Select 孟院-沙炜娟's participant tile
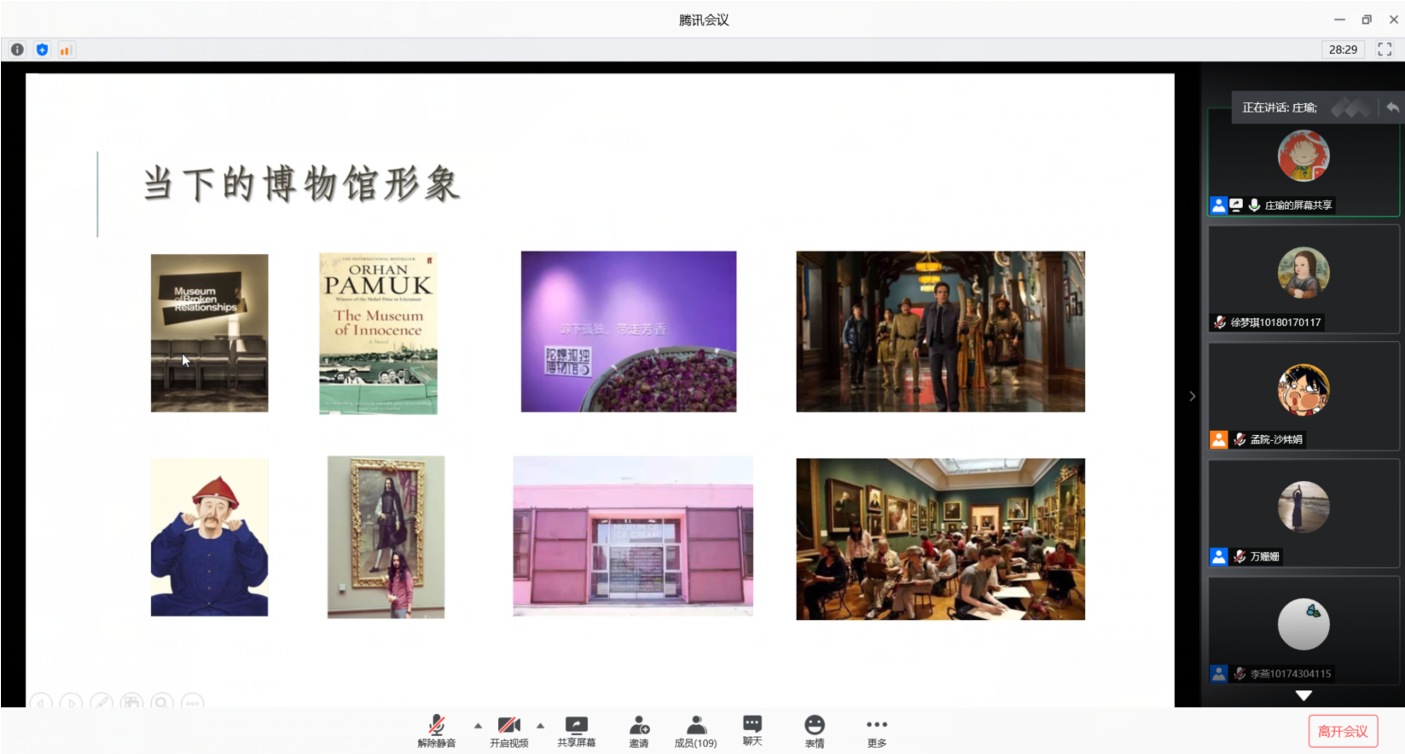 click(1303, 396)
